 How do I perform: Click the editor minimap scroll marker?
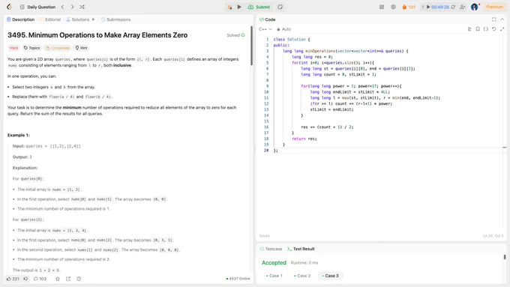pos(505,148)
